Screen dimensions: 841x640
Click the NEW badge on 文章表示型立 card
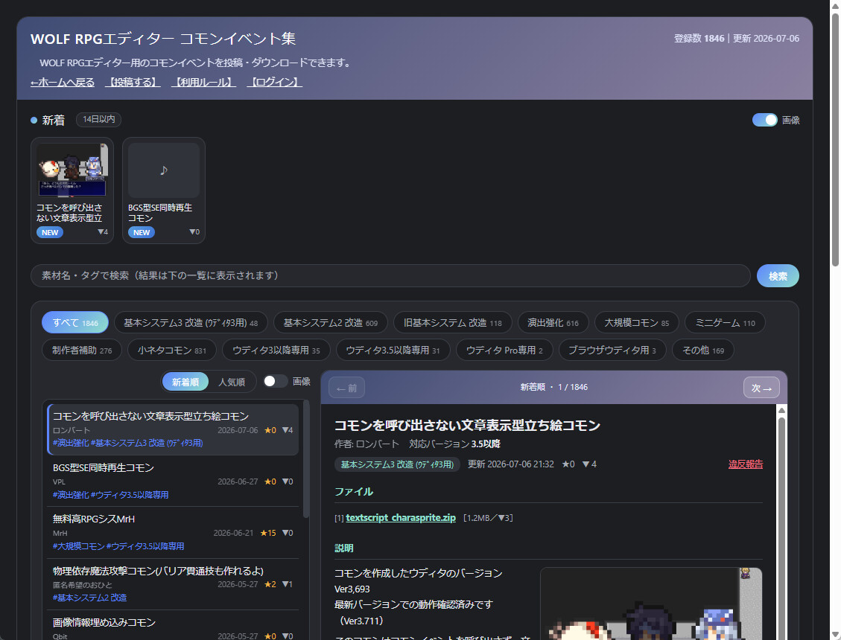(50, 233)
